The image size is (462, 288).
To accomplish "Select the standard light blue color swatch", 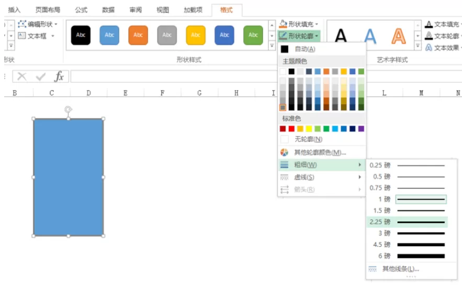I will (335, 128).
